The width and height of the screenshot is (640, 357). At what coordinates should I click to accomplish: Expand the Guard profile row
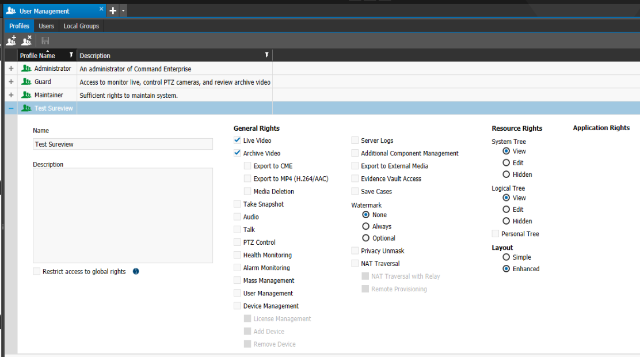10,82
